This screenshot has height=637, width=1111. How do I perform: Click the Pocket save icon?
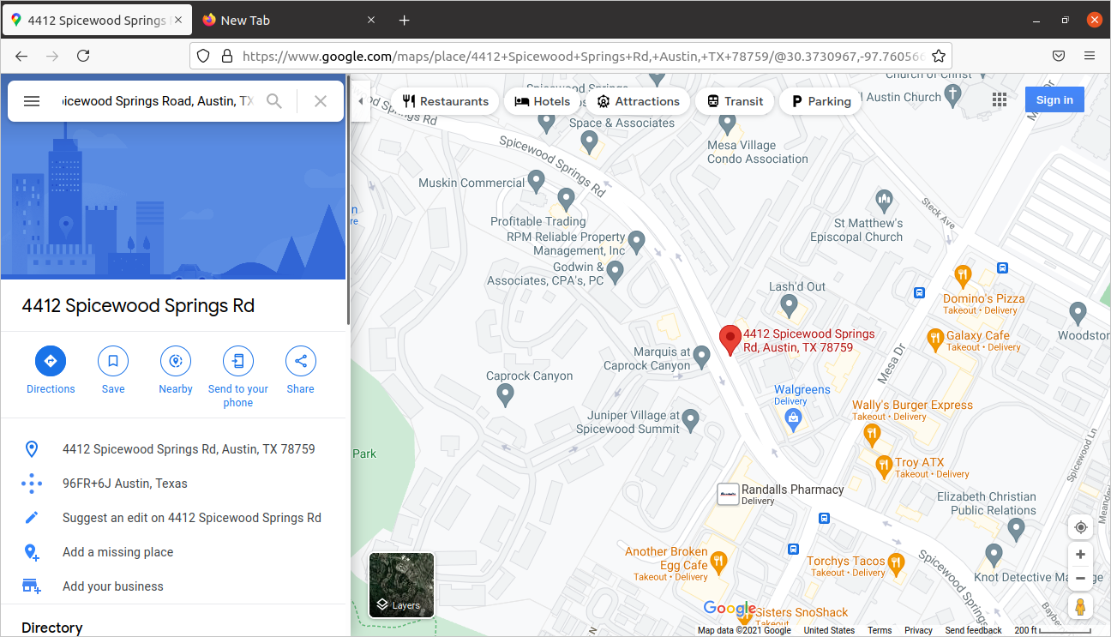pyautogui.click(x=1059, y=56)
